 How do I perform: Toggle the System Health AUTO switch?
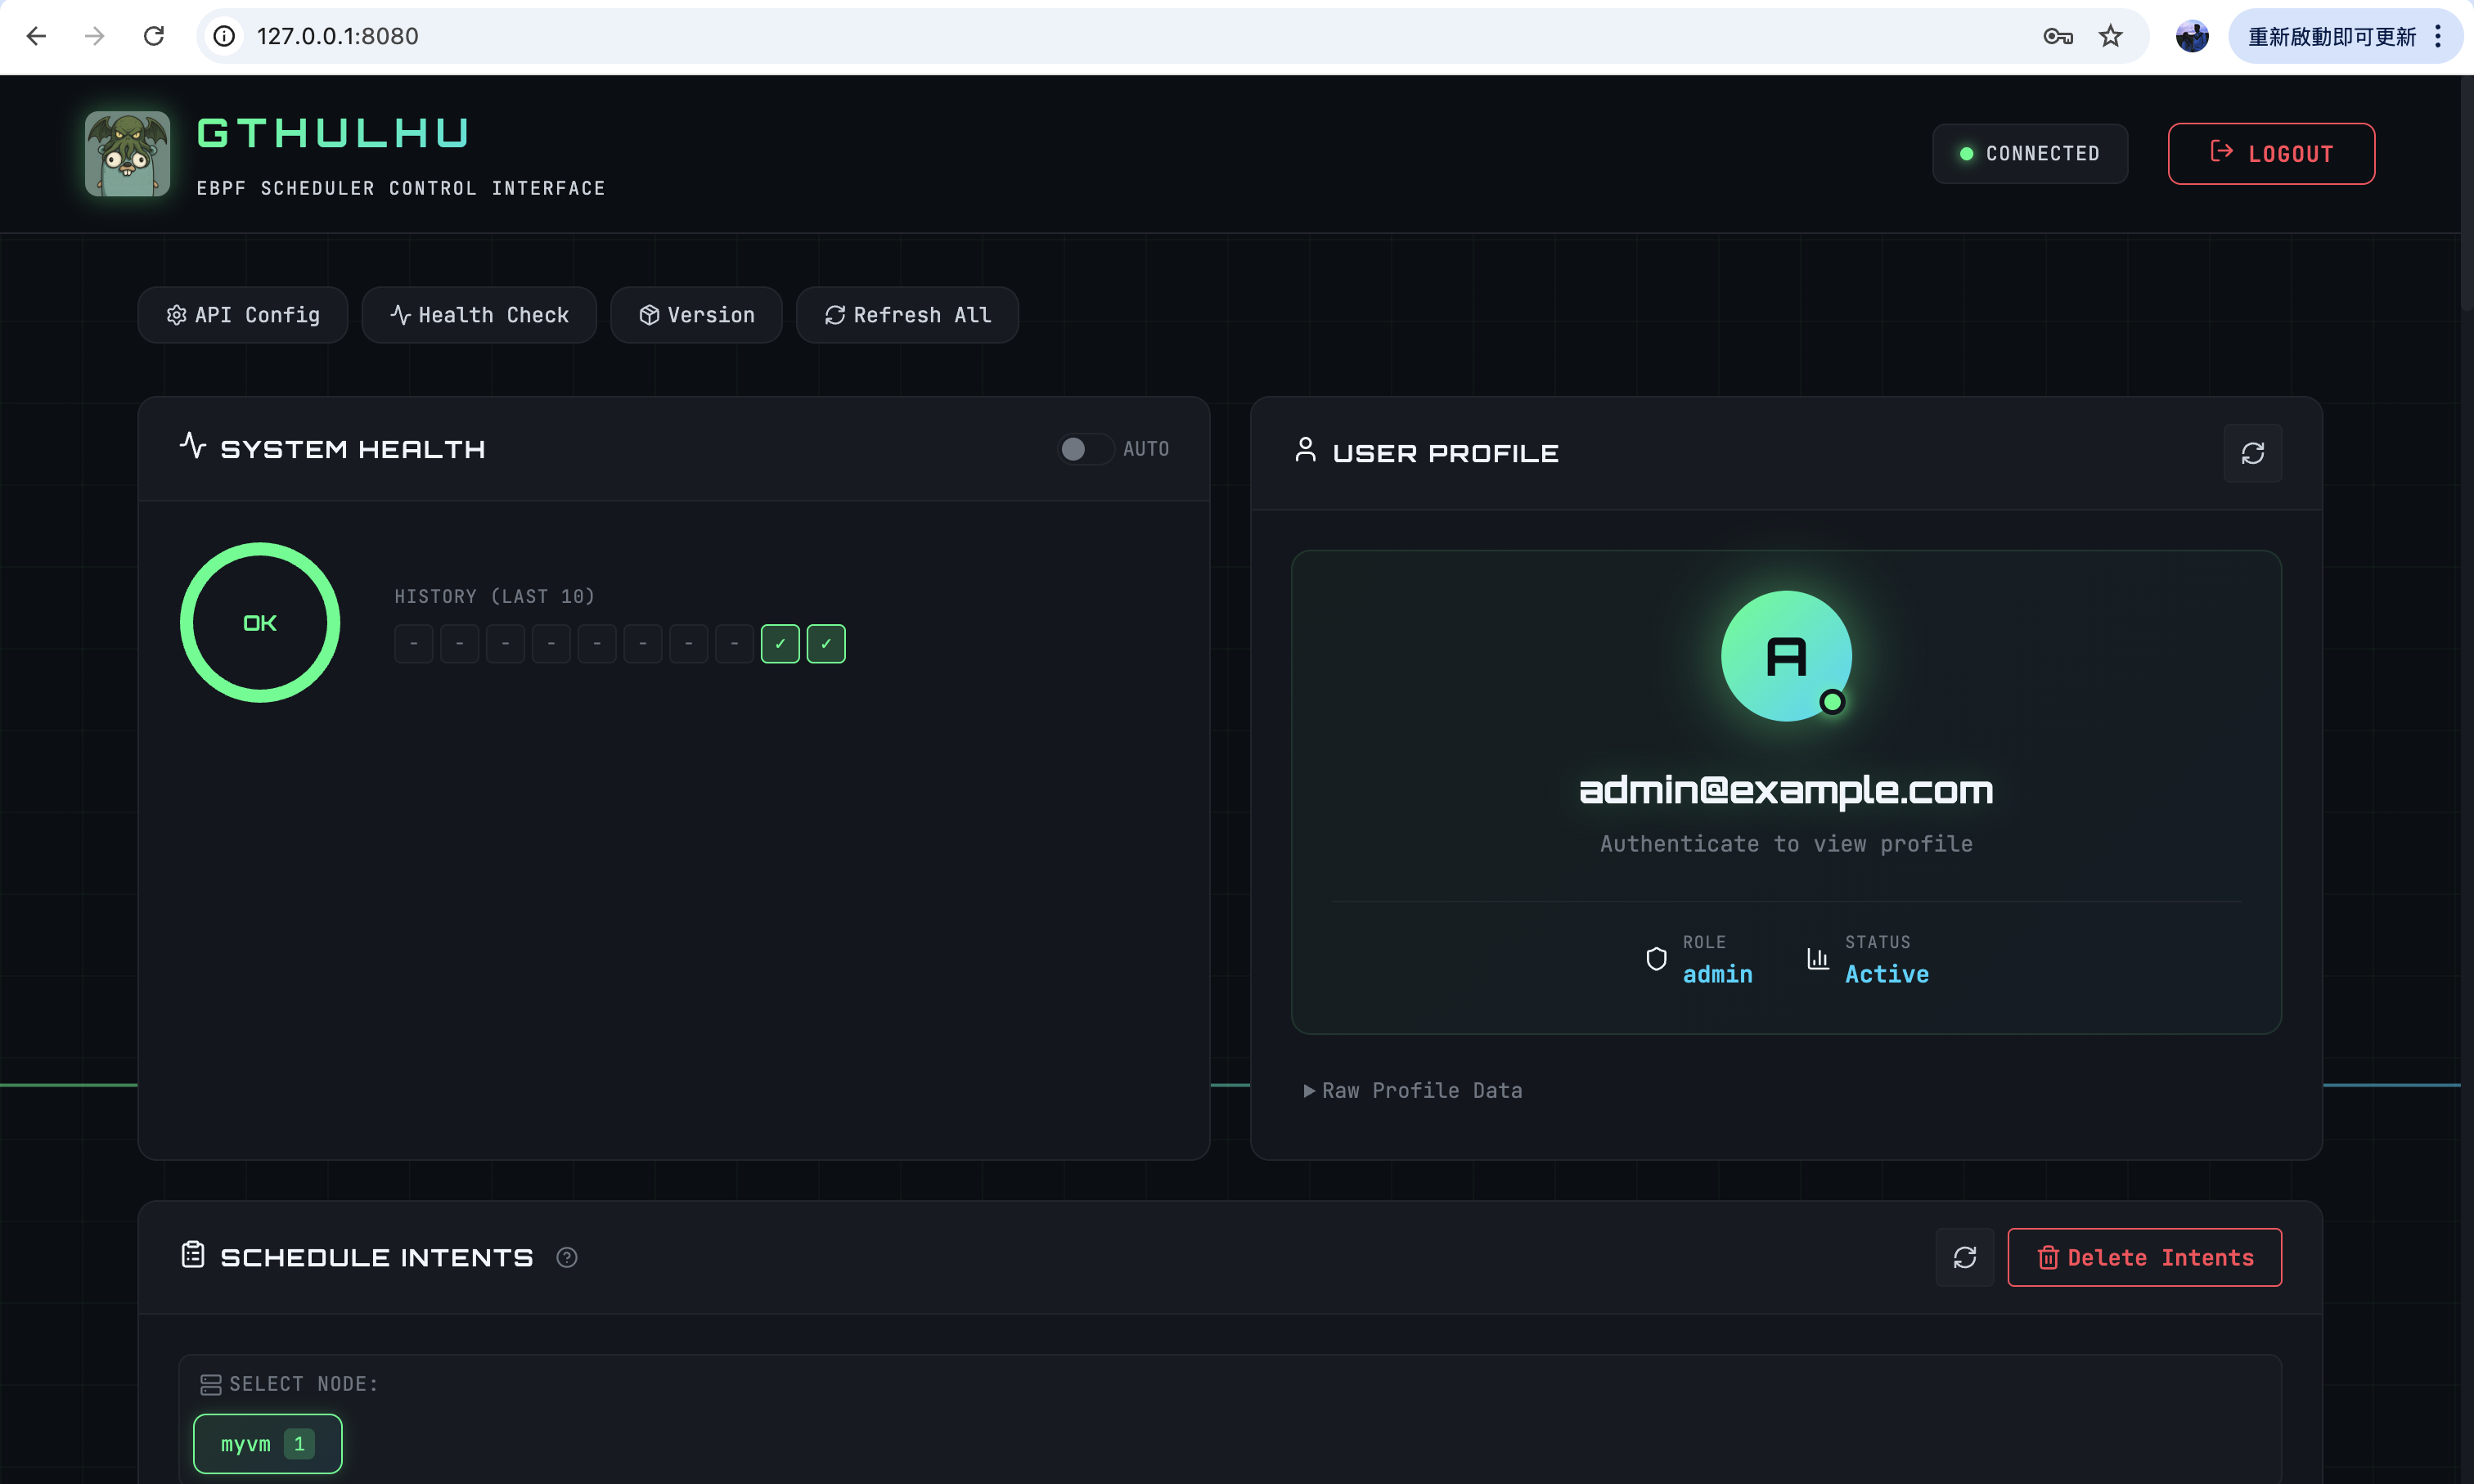point(1084,449)
